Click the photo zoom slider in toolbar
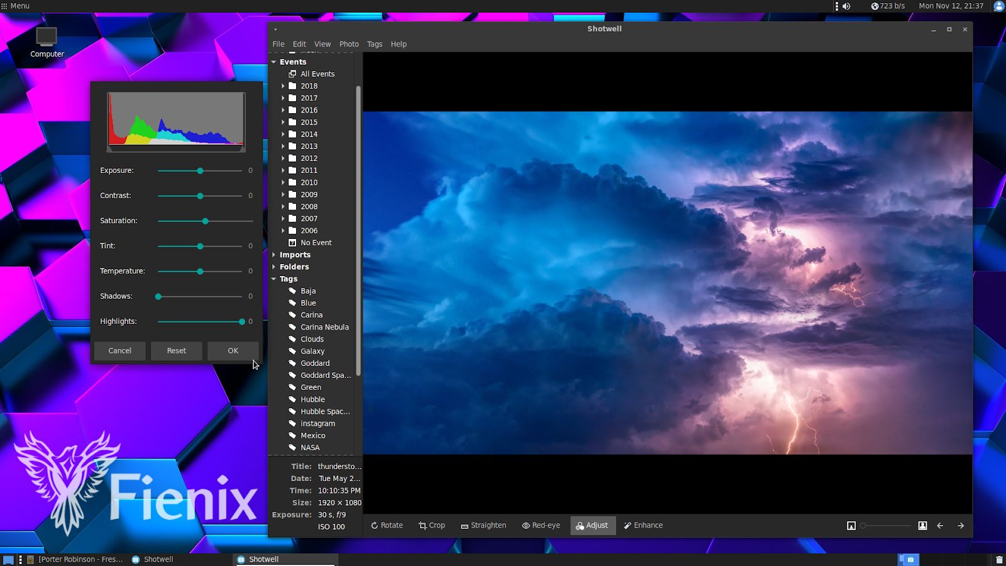The width and height of the screenshot is (1006, 566). (x=887, y=526)
